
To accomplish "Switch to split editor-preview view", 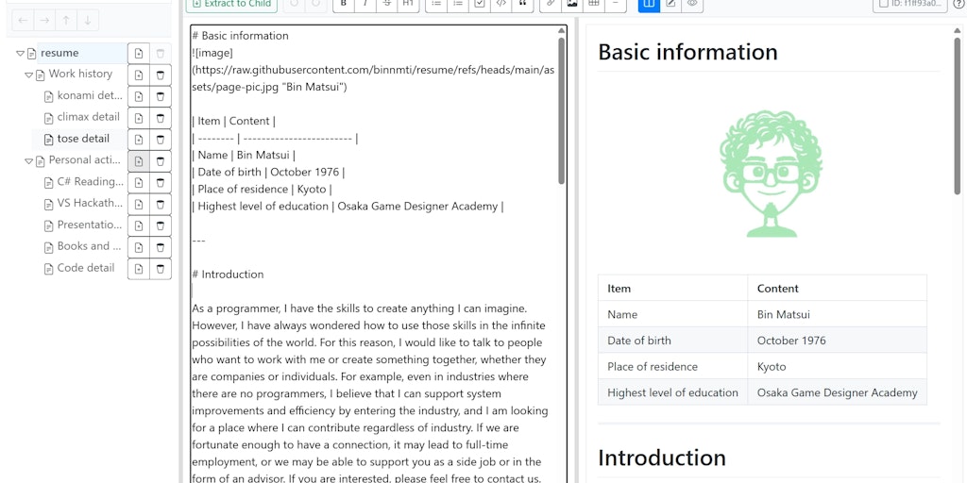I will click(649, 3).
